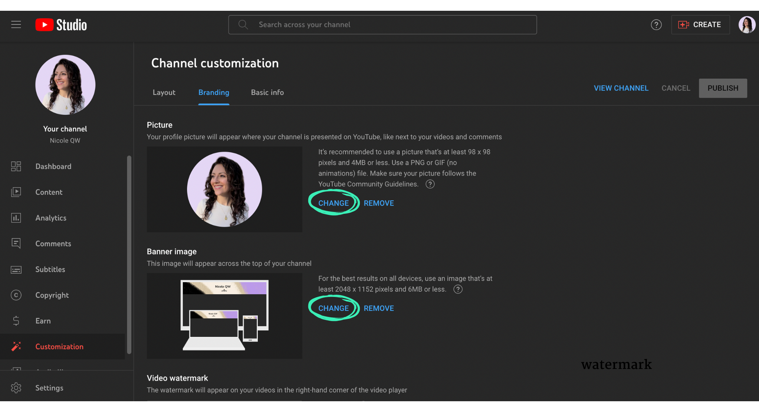Click REMOVE for the banner image

(378, 308)
